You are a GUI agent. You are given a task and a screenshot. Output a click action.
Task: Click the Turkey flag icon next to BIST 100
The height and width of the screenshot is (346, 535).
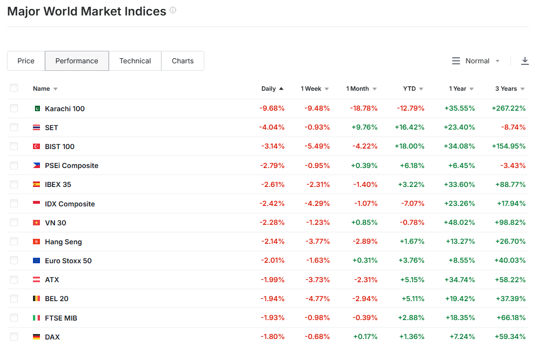pos(36,147)
